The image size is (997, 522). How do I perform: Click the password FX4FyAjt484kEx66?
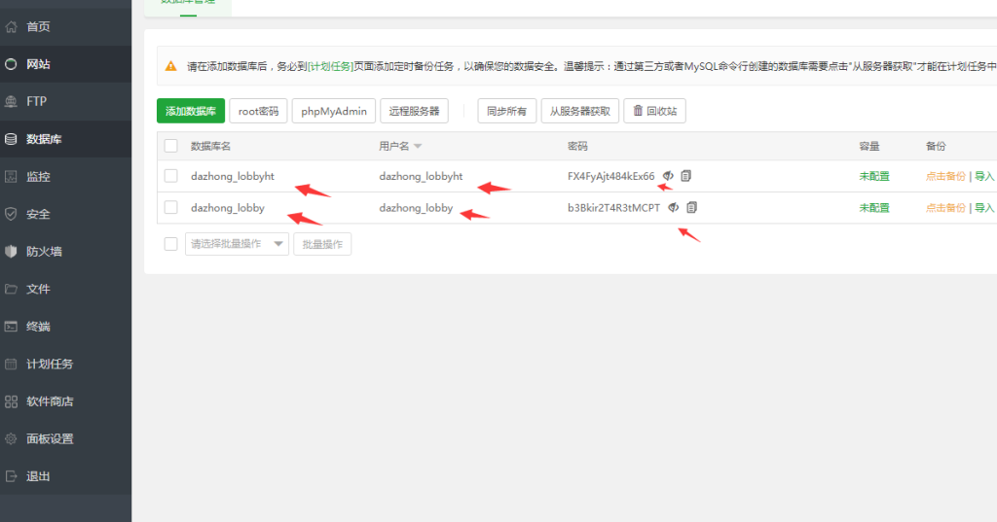[x=611, y=176]
